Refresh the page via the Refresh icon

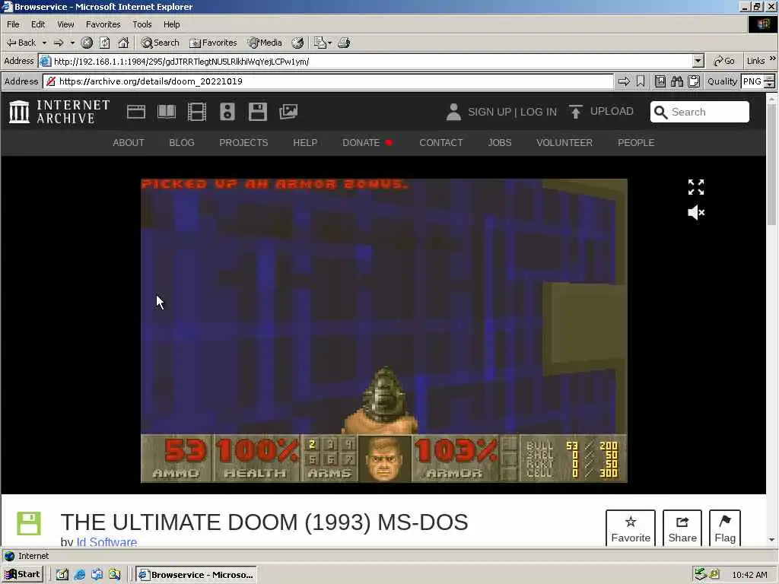pyautogui.click(x=104, y=43)
